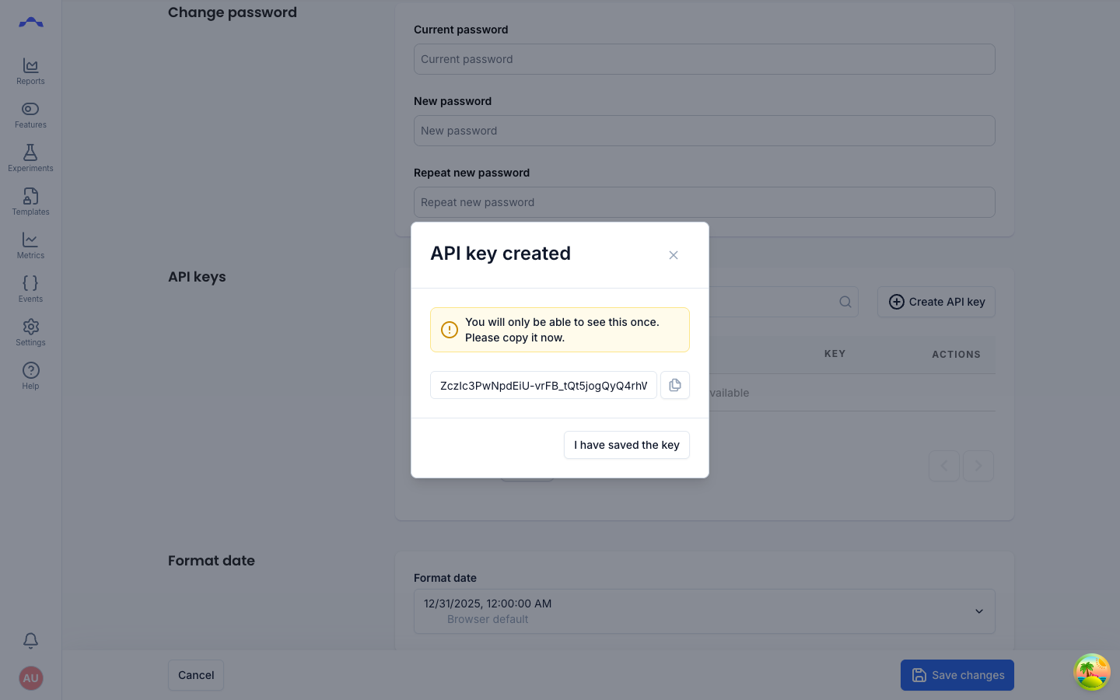Click the palm tree island icon

[1092, 672]
